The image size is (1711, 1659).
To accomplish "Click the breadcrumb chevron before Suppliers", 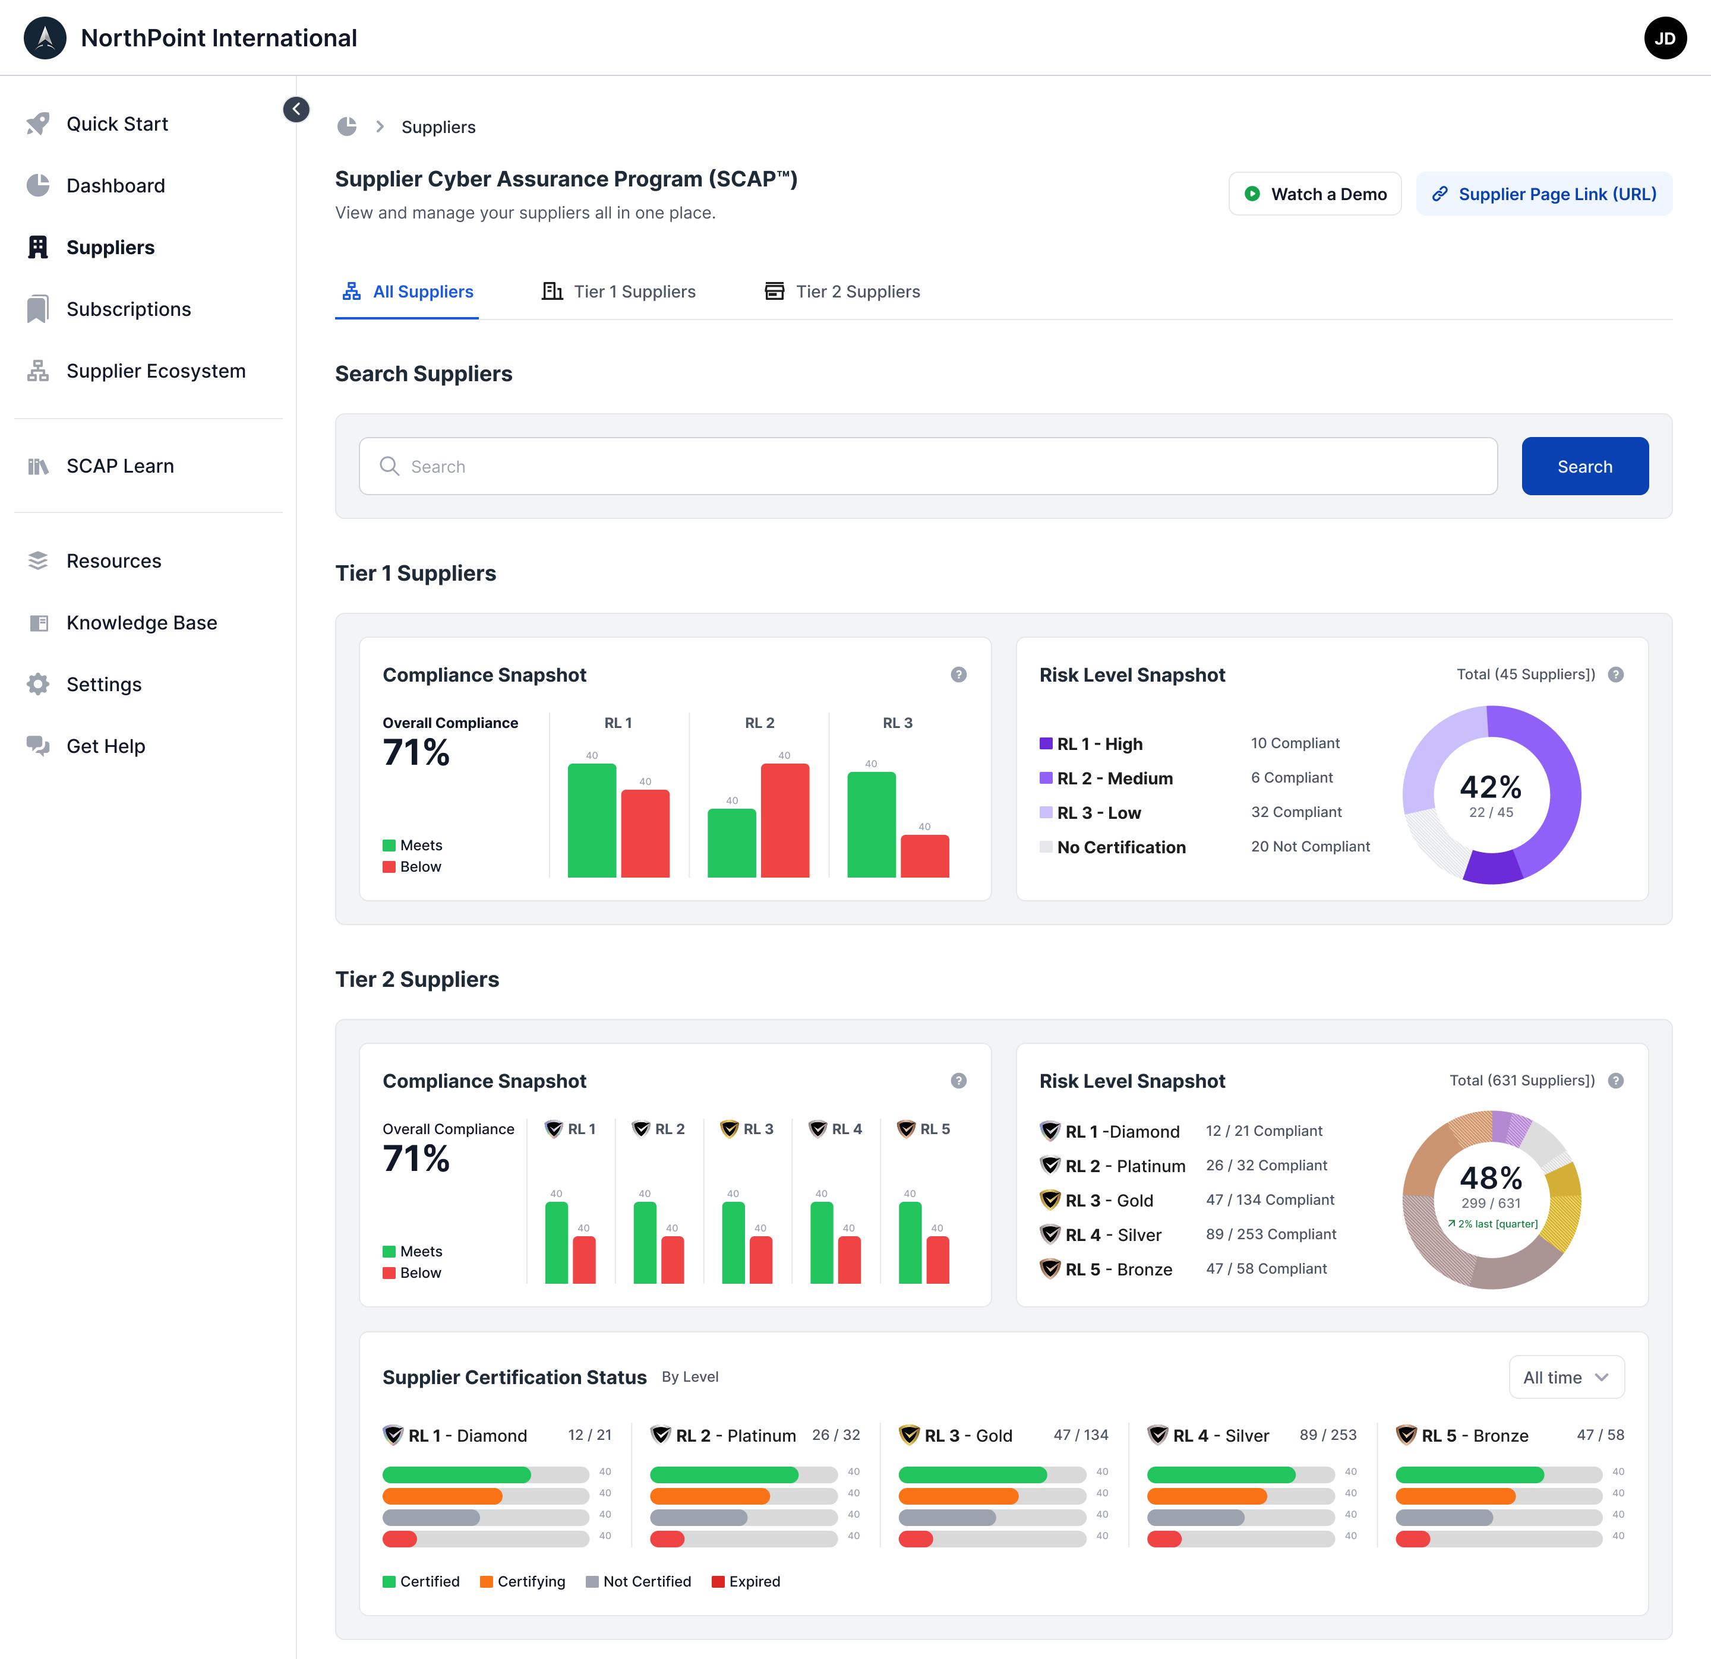I will pos(380,126).
